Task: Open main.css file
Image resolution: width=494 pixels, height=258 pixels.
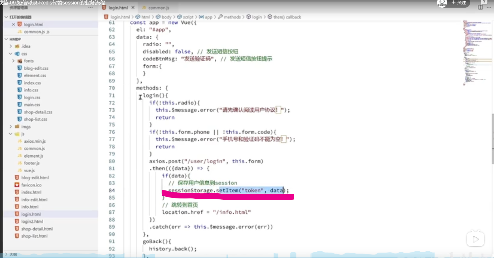Action: [32, 105]
